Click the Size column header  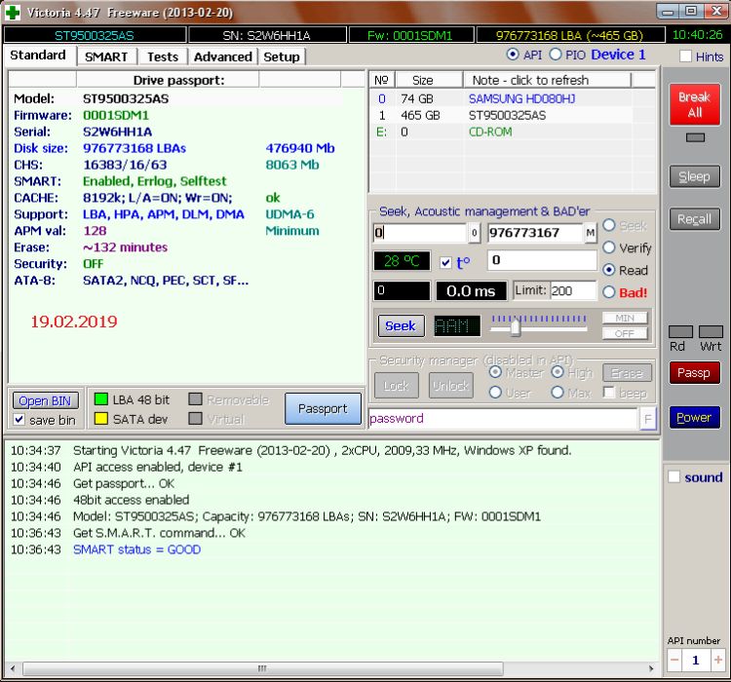pos(429,80)
